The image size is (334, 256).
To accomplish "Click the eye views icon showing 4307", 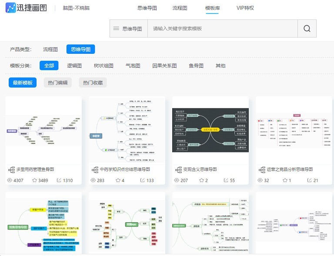I will click(x=10, y=180).
